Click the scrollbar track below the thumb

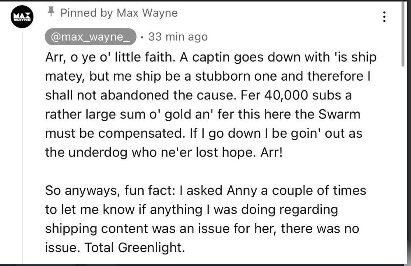coord(403,164)
